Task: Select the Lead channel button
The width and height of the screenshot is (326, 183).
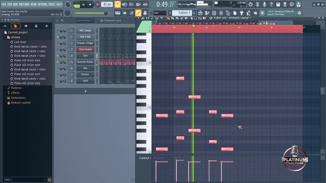Action: point(85,80)
